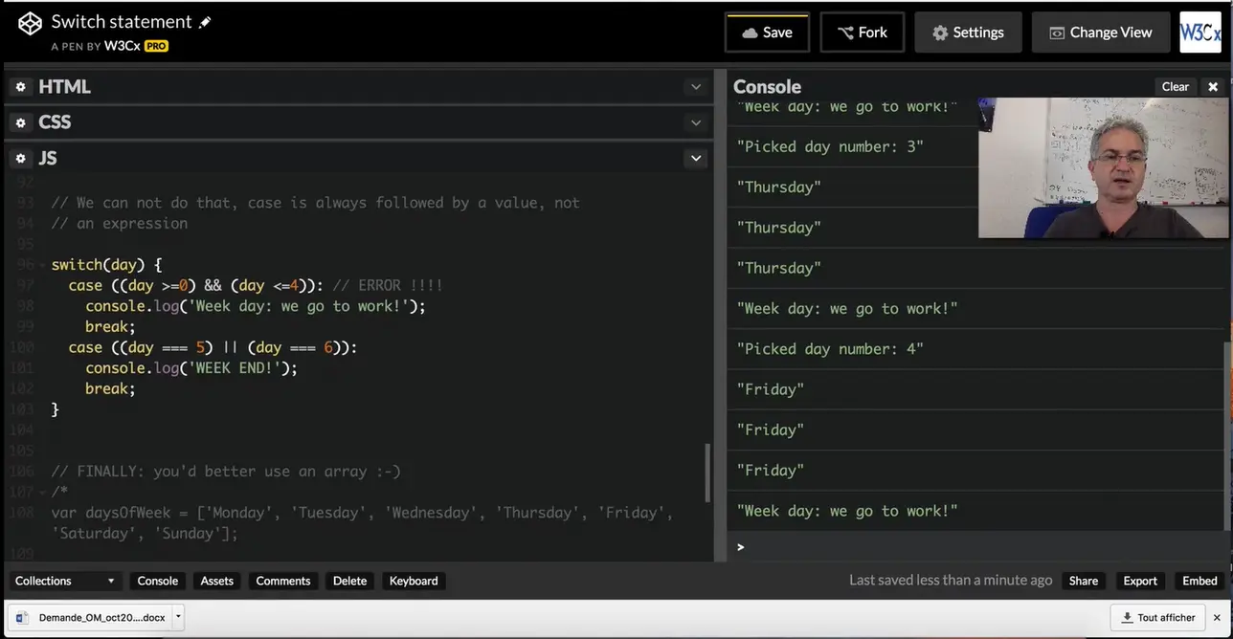Image resolution: width=1233 pixels, height=639 pixels.
Task: Click the var daysOfWeek code line
Action: 363,523
